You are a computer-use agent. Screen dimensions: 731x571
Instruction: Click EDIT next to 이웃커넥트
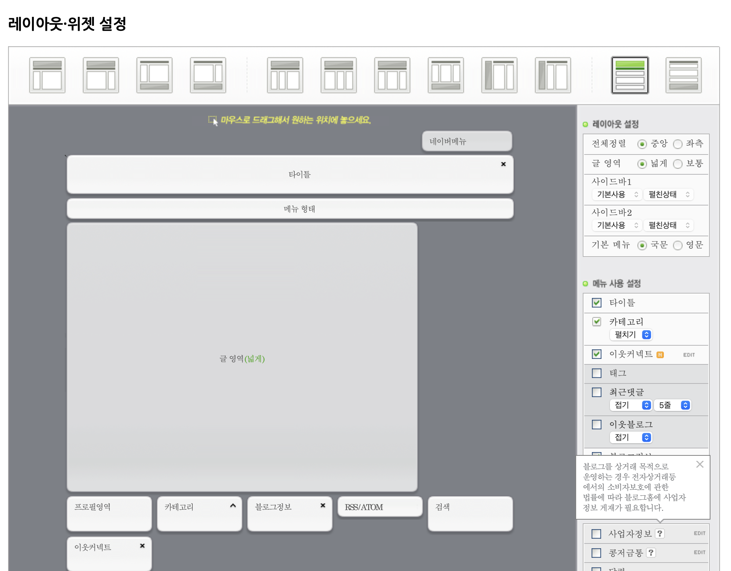[x=689, y=355]
